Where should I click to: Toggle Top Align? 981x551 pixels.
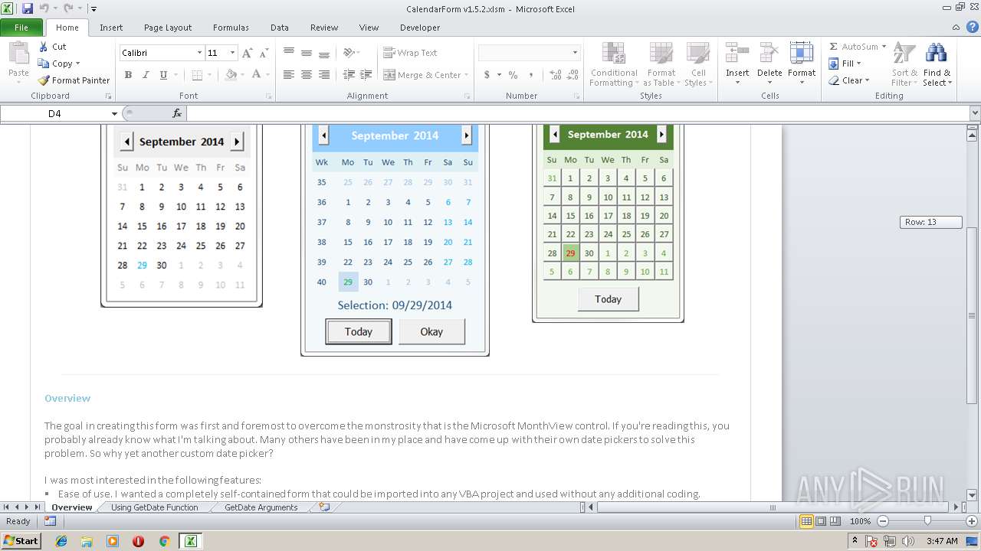click(288, 53)
